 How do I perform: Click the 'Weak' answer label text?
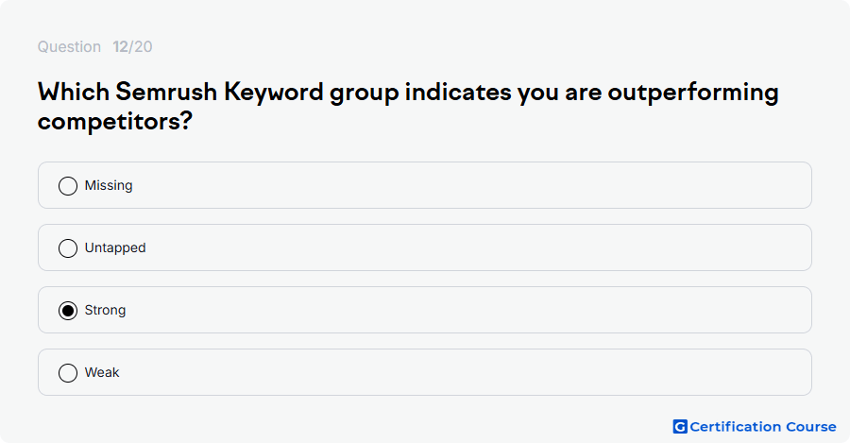(x=102, y=372)
